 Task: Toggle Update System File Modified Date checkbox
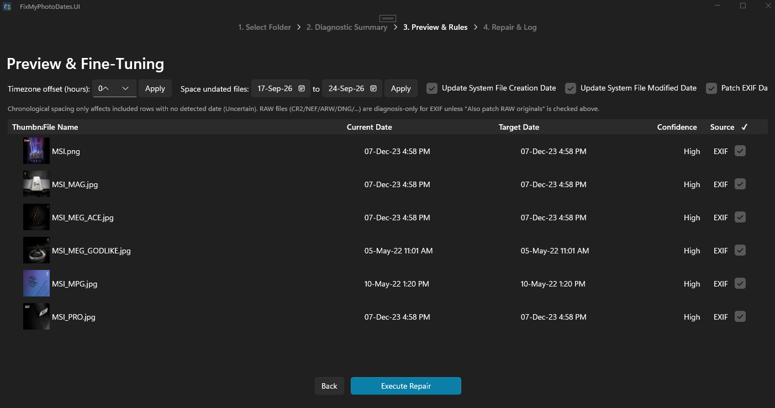(571, 88)
